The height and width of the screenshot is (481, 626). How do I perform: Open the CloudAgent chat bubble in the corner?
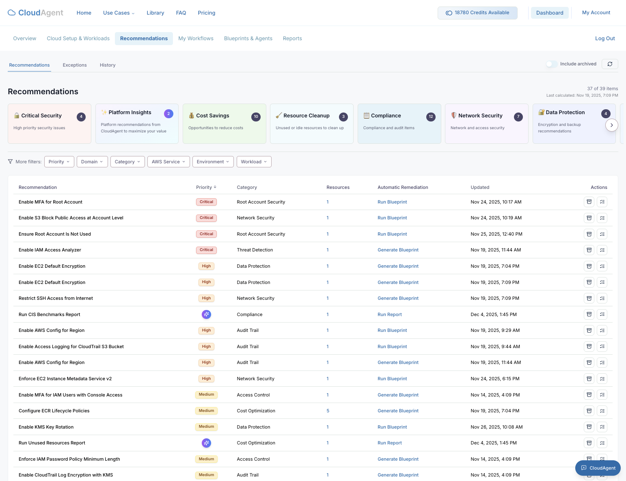[598, 468]
